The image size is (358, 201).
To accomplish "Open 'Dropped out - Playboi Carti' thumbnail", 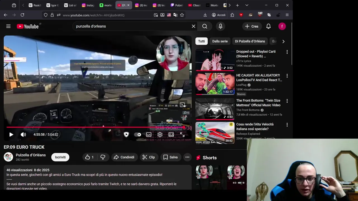I will 215,60.
